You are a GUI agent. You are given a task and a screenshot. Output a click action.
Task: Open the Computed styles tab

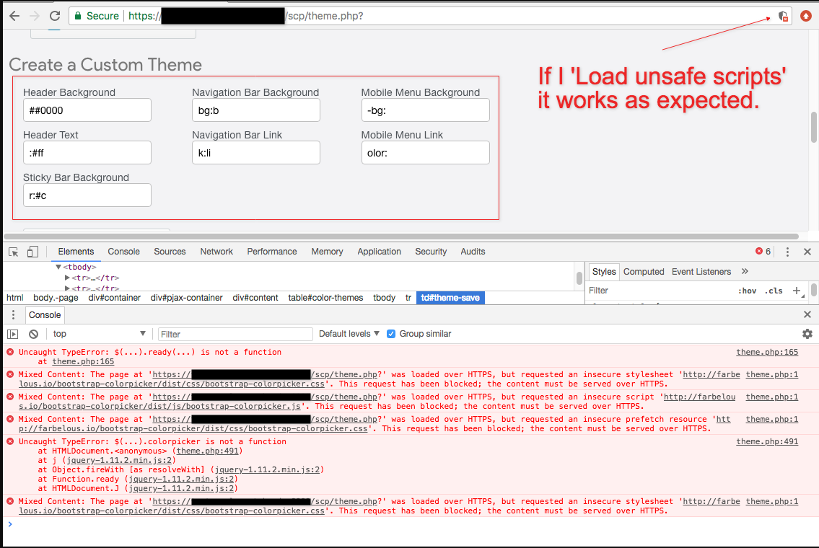(x=644, y=272)
